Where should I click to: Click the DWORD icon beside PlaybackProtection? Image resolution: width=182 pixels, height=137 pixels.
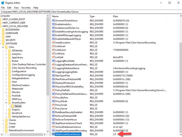[x=53, y=83]
